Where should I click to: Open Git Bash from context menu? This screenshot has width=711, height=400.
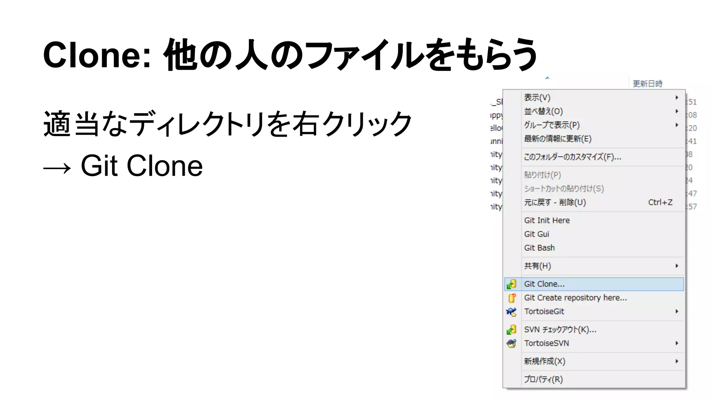tap(594, 248)
